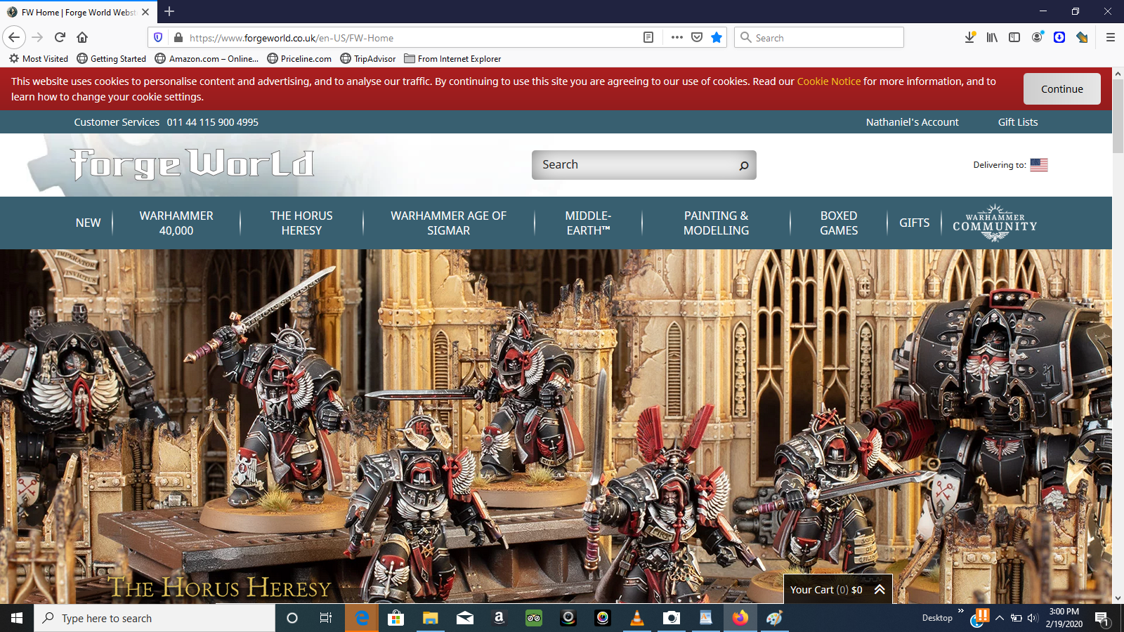1124x632 pixels.
Task: Open Mail app from taskbar
Action: 465,618
